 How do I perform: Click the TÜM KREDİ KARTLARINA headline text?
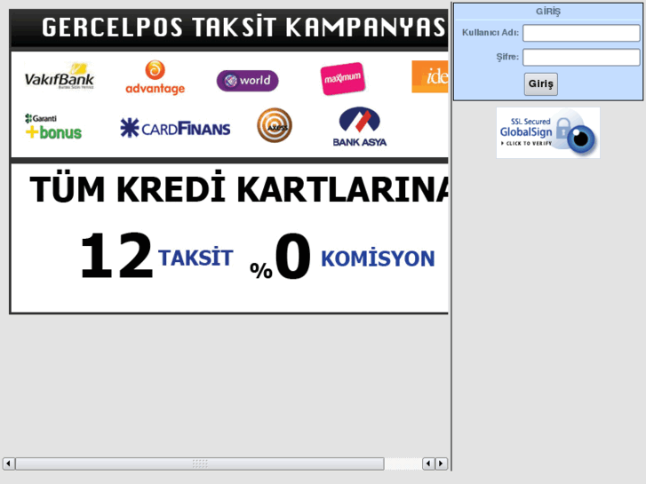click(239, 188)
